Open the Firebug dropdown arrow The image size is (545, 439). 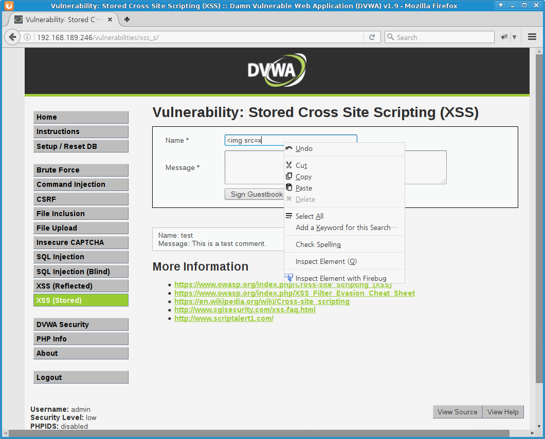(515, 37)
